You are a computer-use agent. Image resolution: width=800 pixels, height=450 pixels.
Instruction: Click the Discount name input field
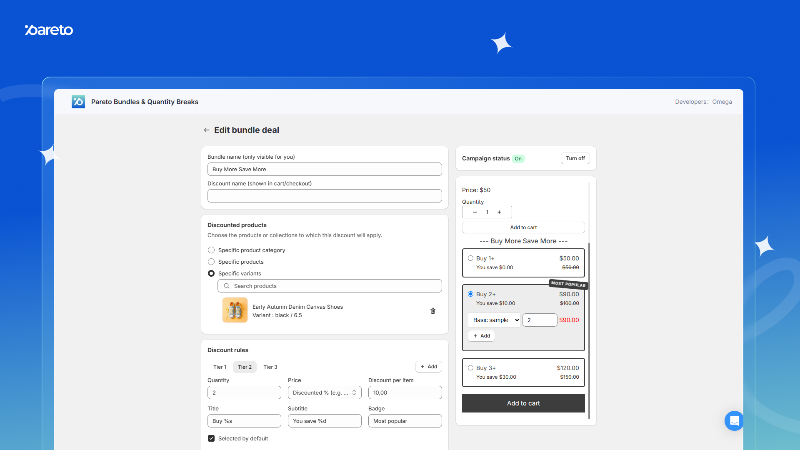(324, 196)
